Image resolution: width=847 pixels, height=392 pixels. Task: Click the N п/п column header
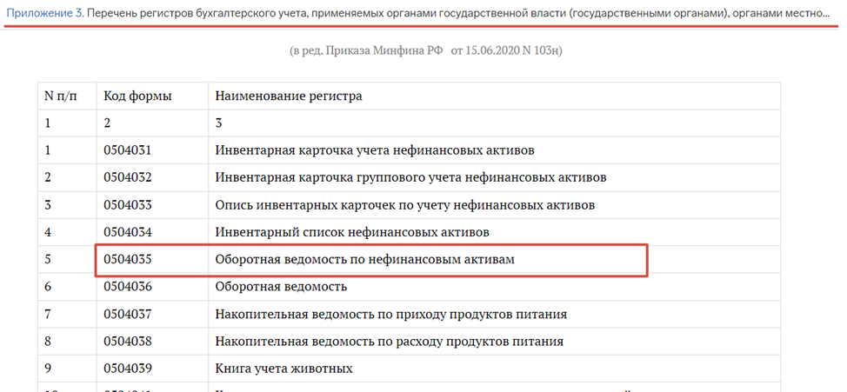pyautogui.click(x=61, y=96)
